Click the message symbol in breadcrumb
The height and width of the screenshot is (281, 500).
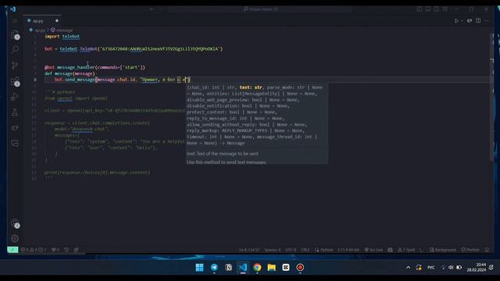pyautogui.click(x=64, y=30)
